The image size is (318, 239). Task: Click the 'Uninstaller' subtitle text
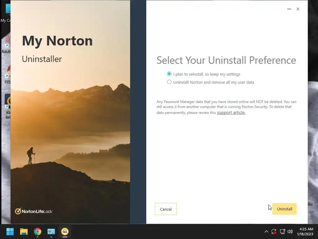point(42,59)
